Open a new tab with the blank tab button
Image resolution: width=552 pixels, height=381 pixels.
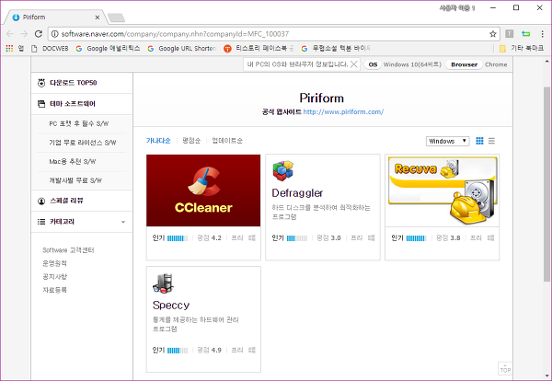pos(116,17)
